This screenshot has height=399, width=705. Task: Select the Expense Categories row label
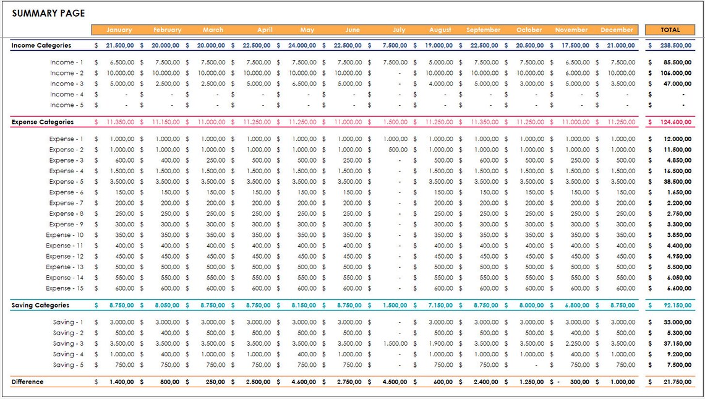pyautogui.click(x=44, y=122)
